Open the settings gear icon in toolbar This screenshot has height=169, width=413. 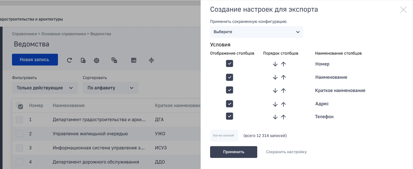[x=97, y=60]
